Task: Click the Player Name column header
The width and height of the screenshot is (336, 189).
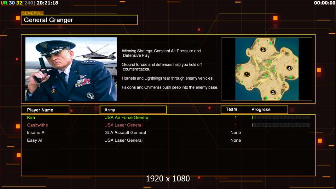Action: pos(45,110)
